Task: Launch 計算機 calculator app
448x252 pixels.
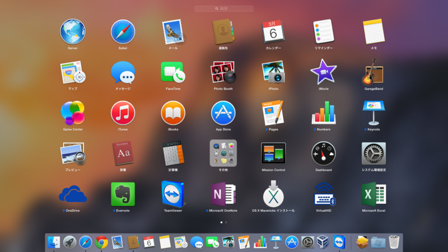Action: click(173, 153)
